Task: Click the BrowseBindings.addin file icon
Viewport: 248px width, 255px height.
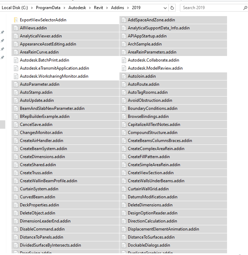Action: [x=124, y=116]
